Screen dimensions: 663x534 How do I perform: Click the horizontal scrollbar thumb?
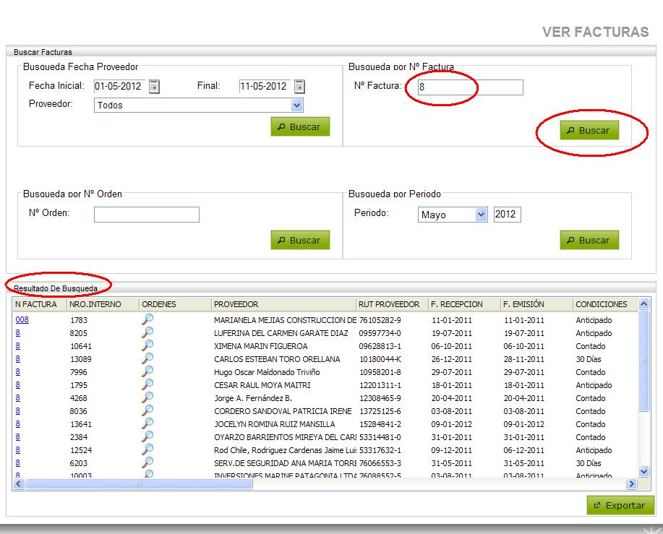point(139,483)
